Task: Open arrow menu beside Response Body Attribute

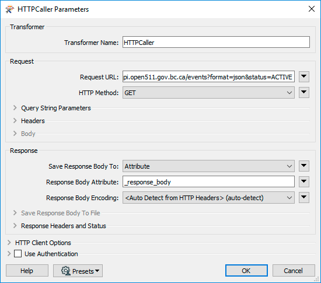Action: [x=304, y=181]
